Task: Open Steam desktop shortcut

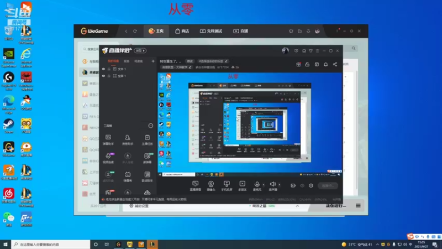Action: pos(8,126)
